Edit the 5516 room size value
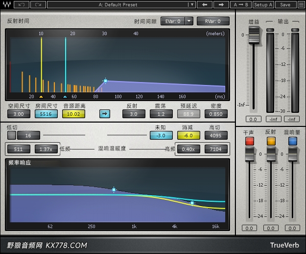Screen dimensions: 306x254 coord(46,114)
